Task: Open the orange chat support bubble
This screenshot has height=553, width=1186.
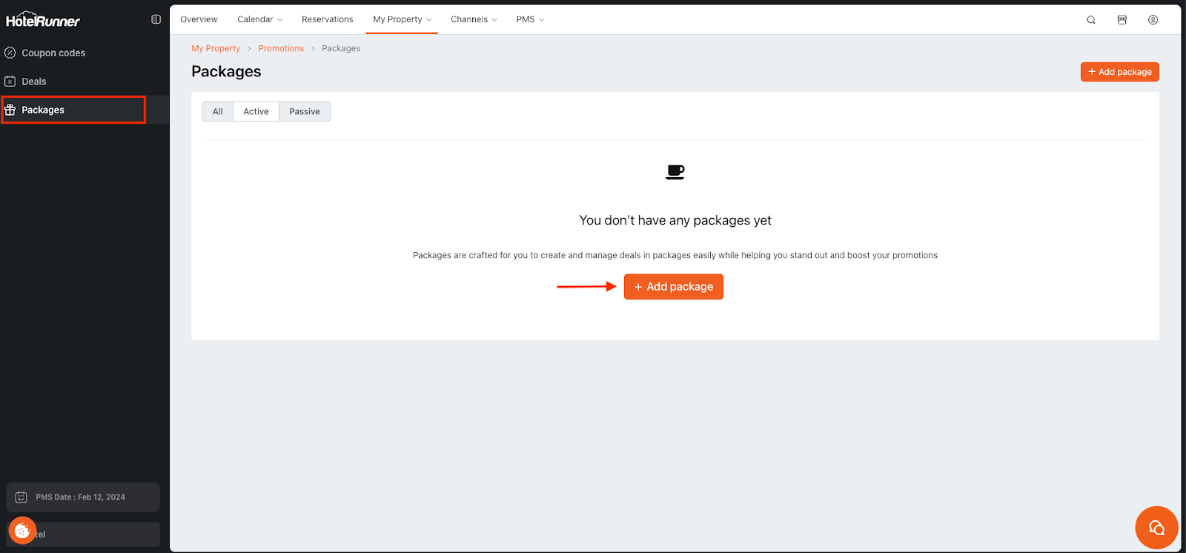Action: [x=1156, y=527]
